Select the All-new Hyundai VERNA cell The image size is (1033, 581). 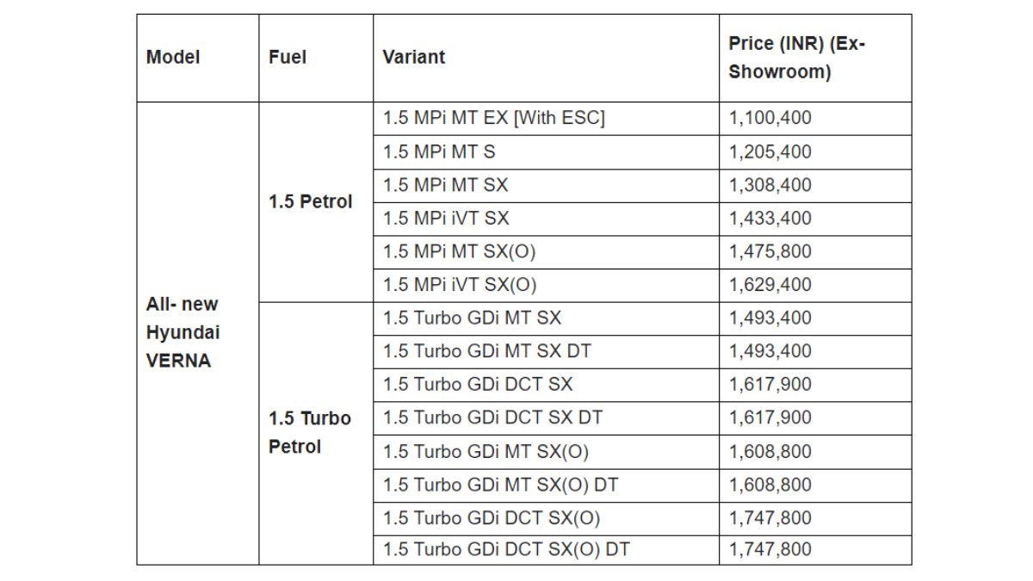[182, 332]
